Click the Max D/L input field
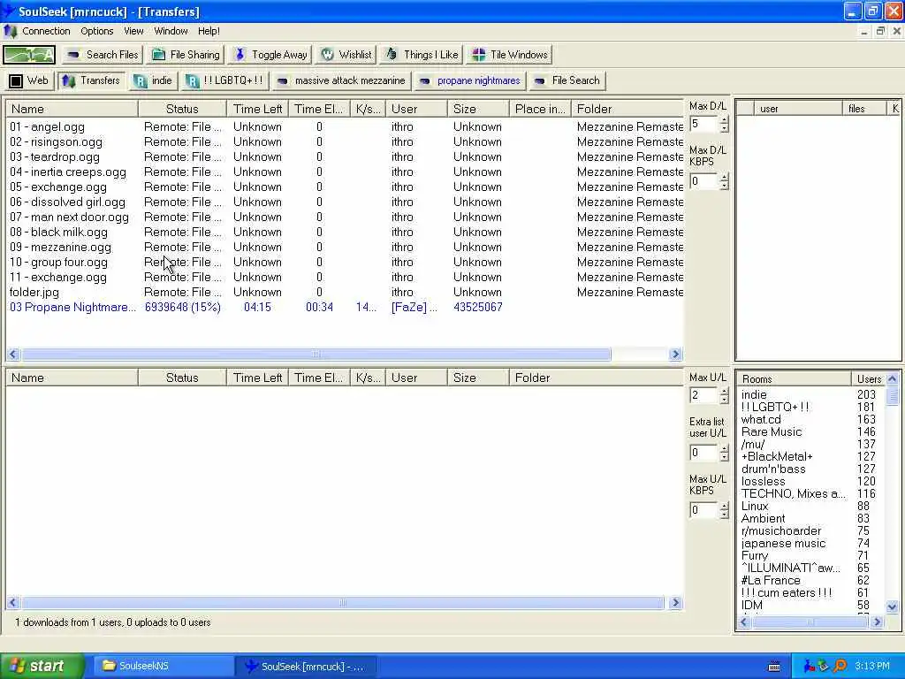 click(x=704, y=124)
